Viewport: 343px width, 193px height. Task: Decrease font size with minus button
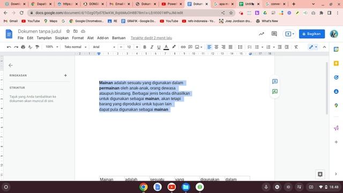click(x=121, y=47)
